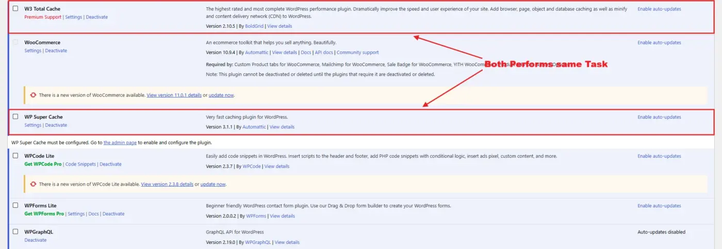
Task: Open WooCommerce Docs link
Action: pos(306,52)
